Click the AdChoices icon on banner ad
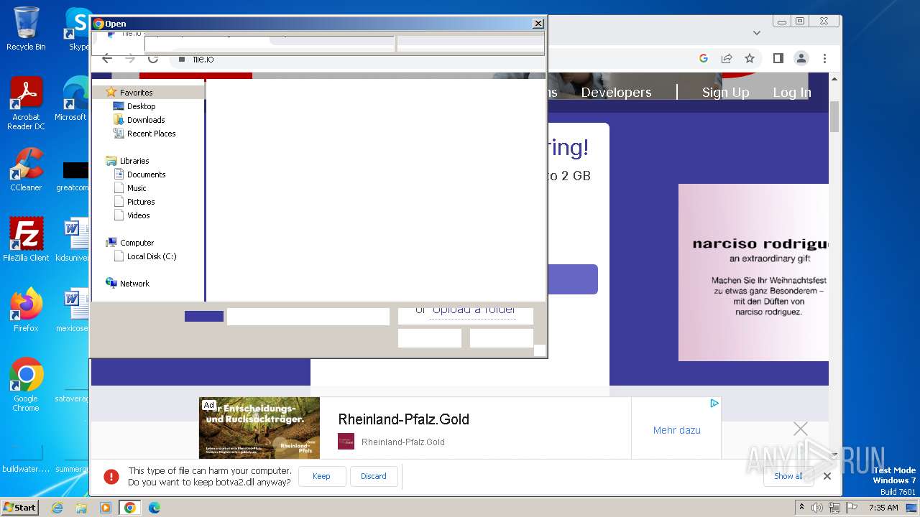The width and height of the screenshot is (920, 517). click(x=714, y=404)
